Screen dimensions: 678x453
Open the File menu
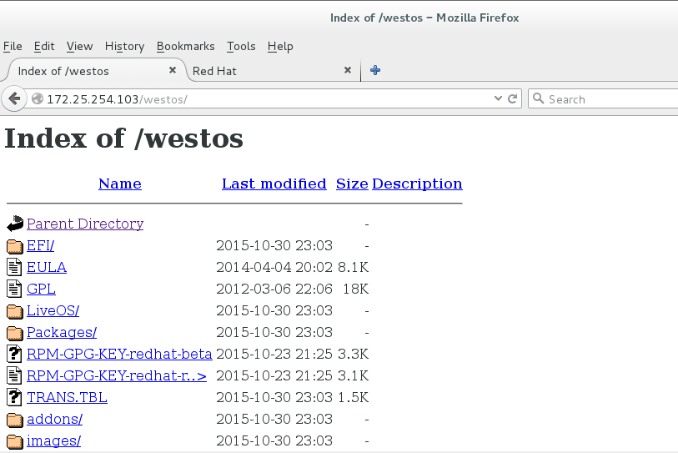pyautogui.click(x=13, y=46)
